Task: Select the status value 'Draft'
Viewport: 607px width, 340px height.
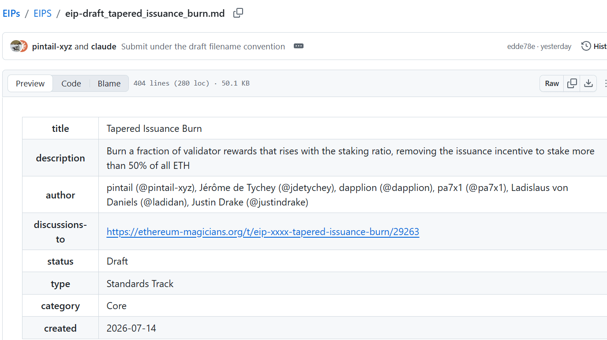Action: coord(117,261)
